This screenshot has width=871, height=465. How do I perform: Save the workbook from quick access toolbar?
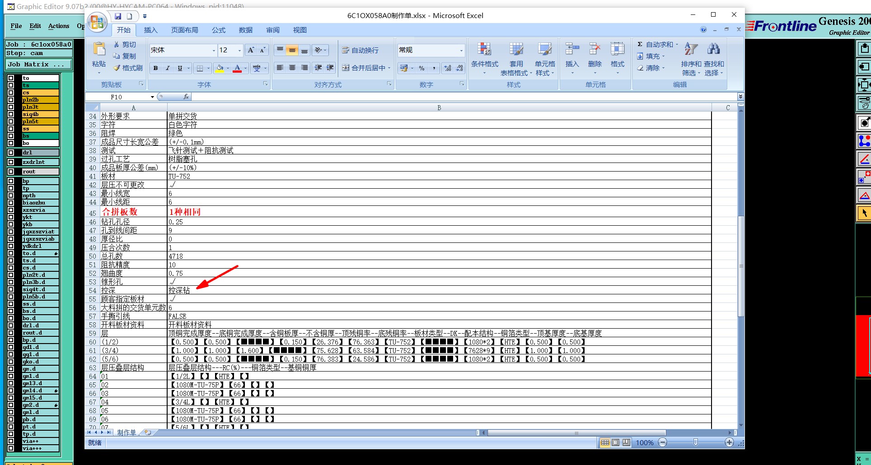[118, 16]
